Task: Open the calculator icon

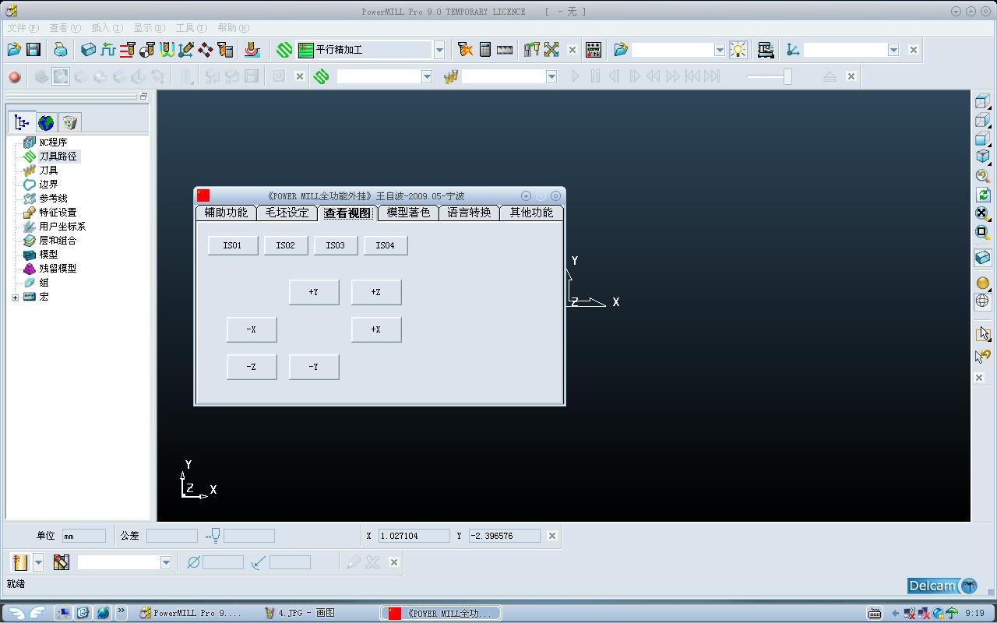Action: coord(485,50)
